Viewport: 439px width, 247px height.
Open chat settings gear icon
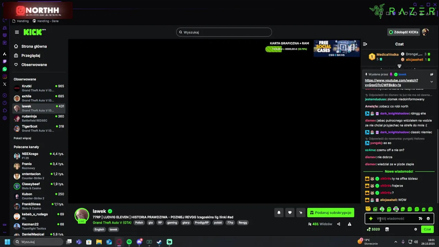(x=415, y=229)
